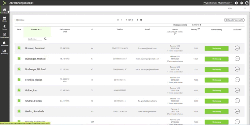Toggle the Status column sort icon

tap(175, 34)
